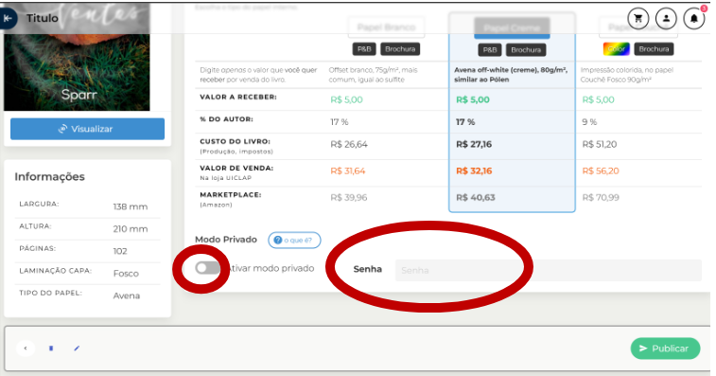Click the back arrow beside Titulo
This screenshot has width=716, height=376.
click(x=8, y=18)
